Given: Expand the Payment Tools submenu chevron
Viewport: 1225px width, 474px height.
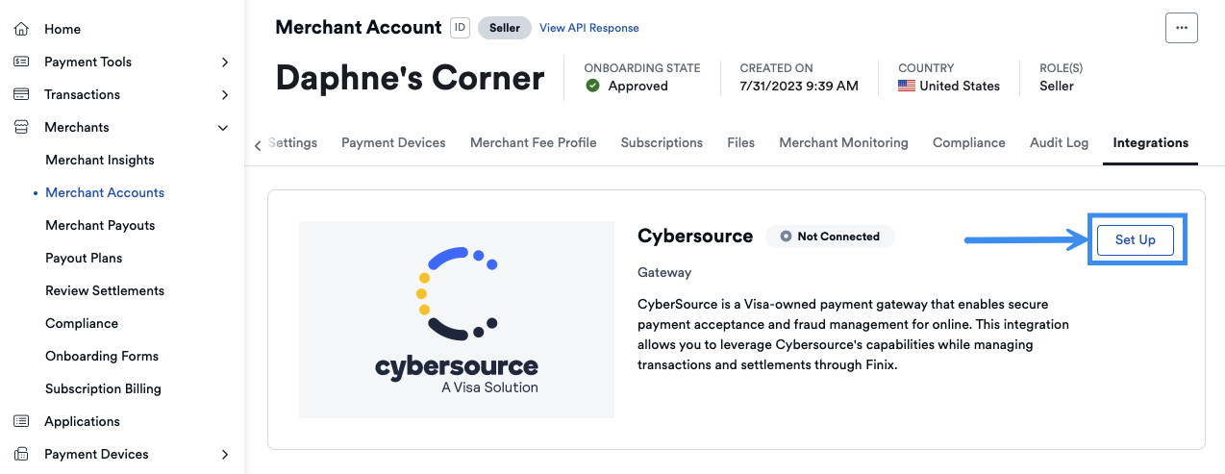Looking at the screenshot, I should click(x=224, y=62).
